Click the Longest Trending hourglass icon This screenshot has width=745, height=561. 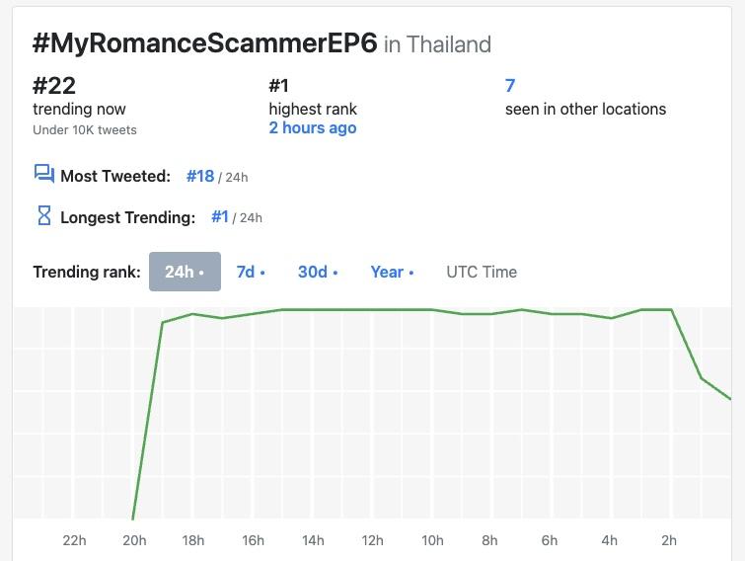click(43, 216)
